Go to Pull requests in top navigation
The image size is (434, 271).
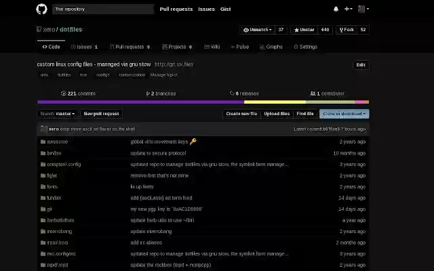(176, 9)
